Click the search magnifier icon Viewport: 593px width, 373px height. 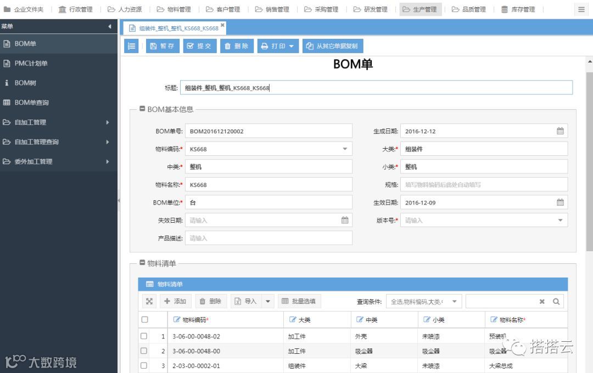click(556, 302)
